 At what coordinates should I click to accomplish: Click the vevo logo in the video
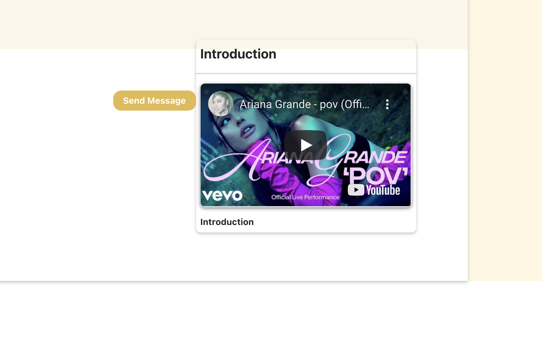coord(222,195)
